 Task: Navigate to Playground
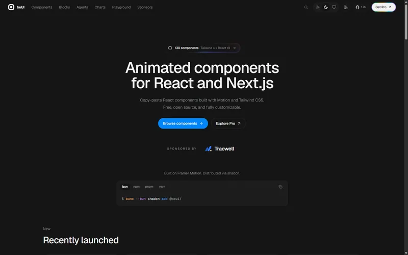coord(121,7)
